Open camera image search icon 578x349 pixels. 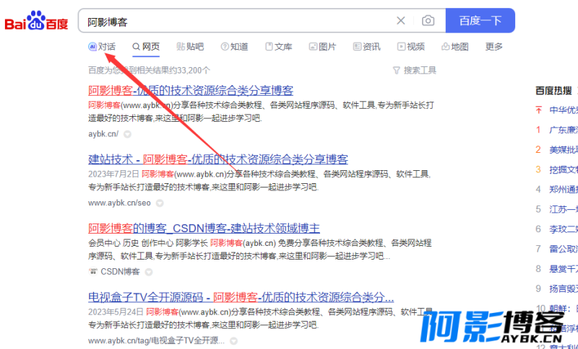tap(428, 21)
